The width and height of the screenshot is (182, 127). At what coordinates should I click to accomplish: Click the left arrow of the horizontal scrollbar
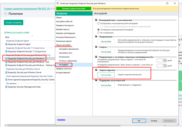click(x=5, y=125)
